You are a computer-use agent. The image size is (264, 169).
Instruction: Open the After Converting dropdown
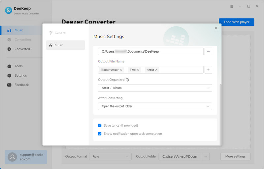(155, 106)
